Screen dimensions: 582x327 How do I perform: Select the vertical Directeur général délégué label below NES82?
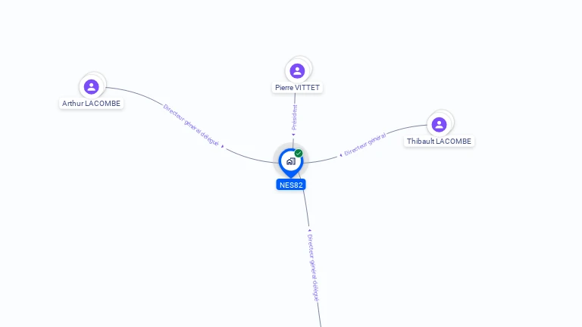(313, 268)
